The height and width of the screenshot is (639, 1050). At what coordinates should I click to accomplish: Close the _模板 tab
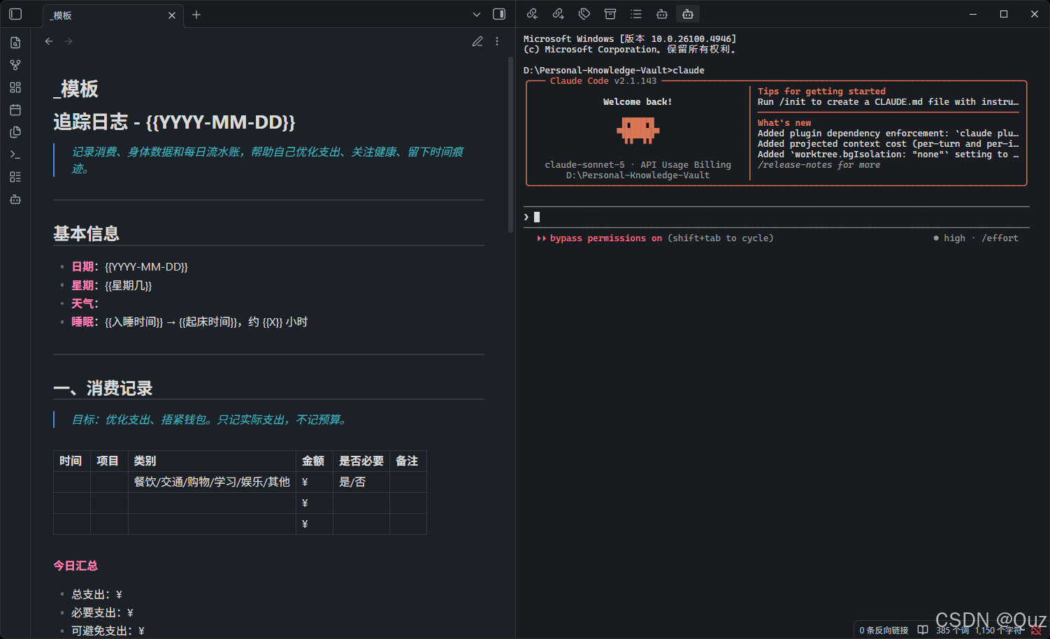click(172, 15)
